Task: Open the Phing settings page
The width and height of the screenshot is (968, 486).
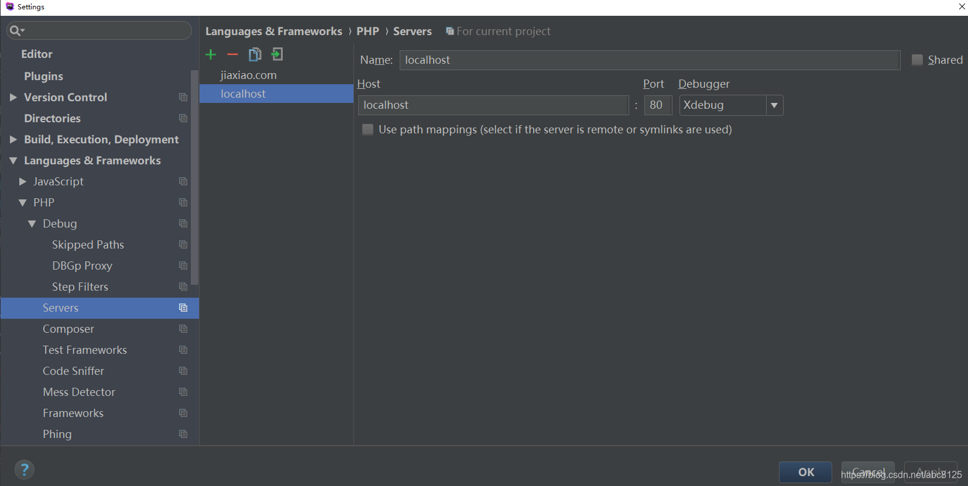Action: [x=57, y=434]
